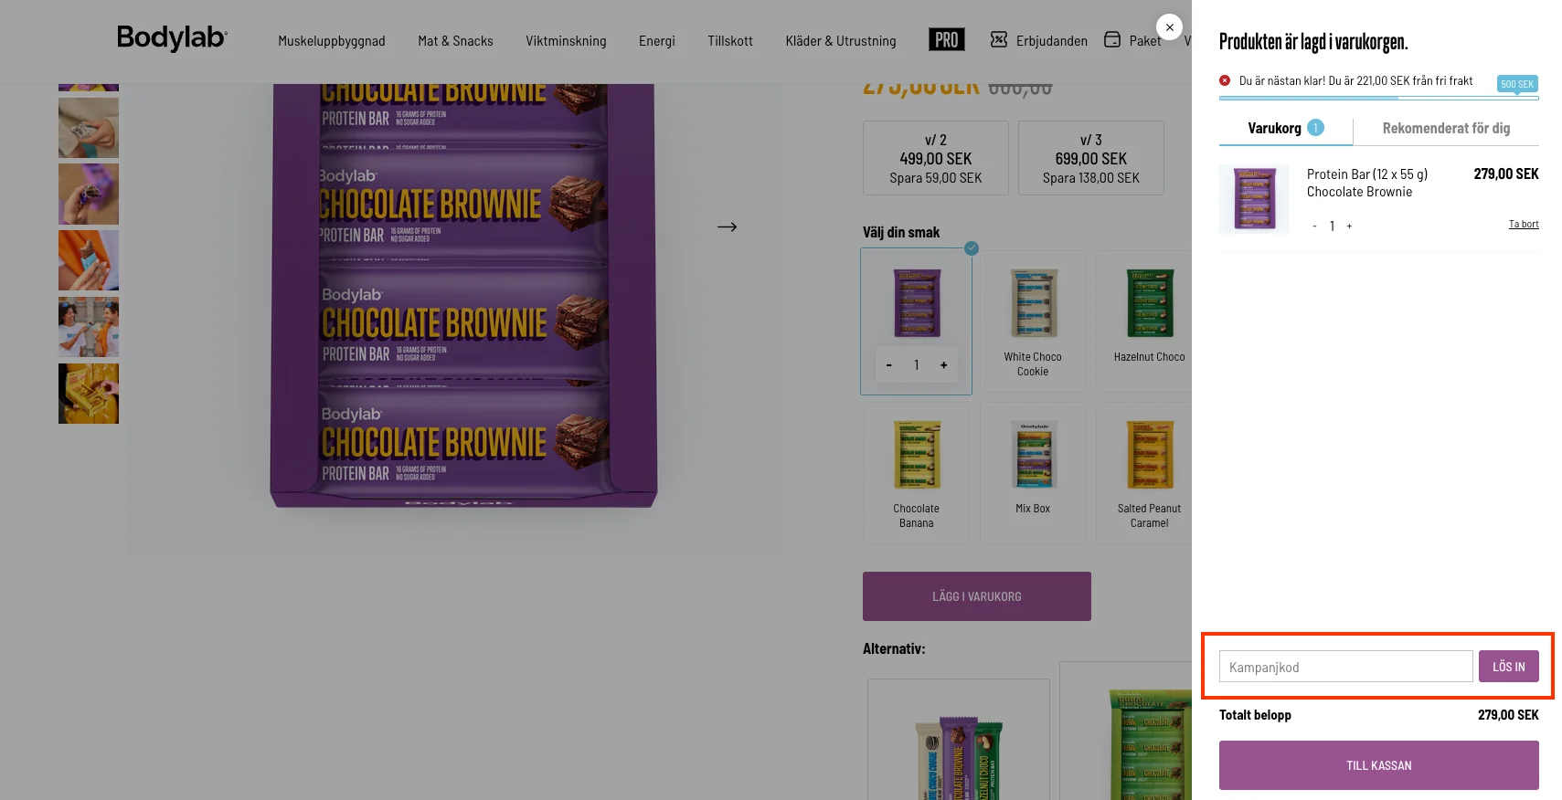Go to next product image arrow
The image size is (1562, 800).
(x=727, y=226)
